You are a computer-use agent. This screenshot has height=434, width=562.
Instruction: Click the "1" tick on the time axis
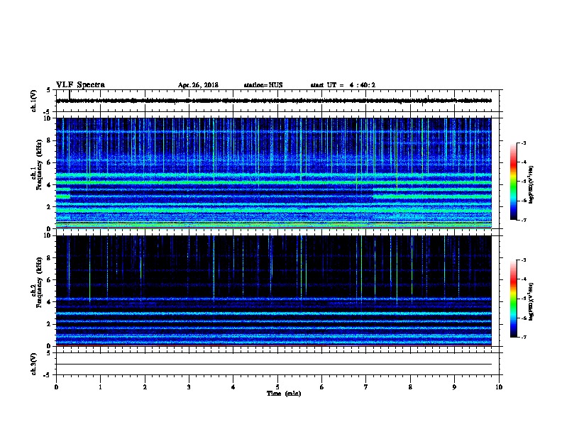pyautogui.click(x=101, y=386)
